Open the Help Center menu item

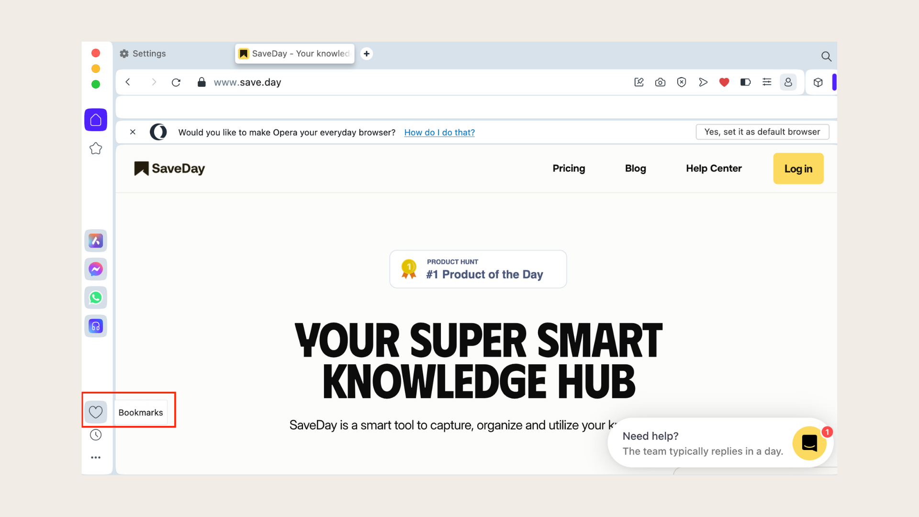coord(714,169)
